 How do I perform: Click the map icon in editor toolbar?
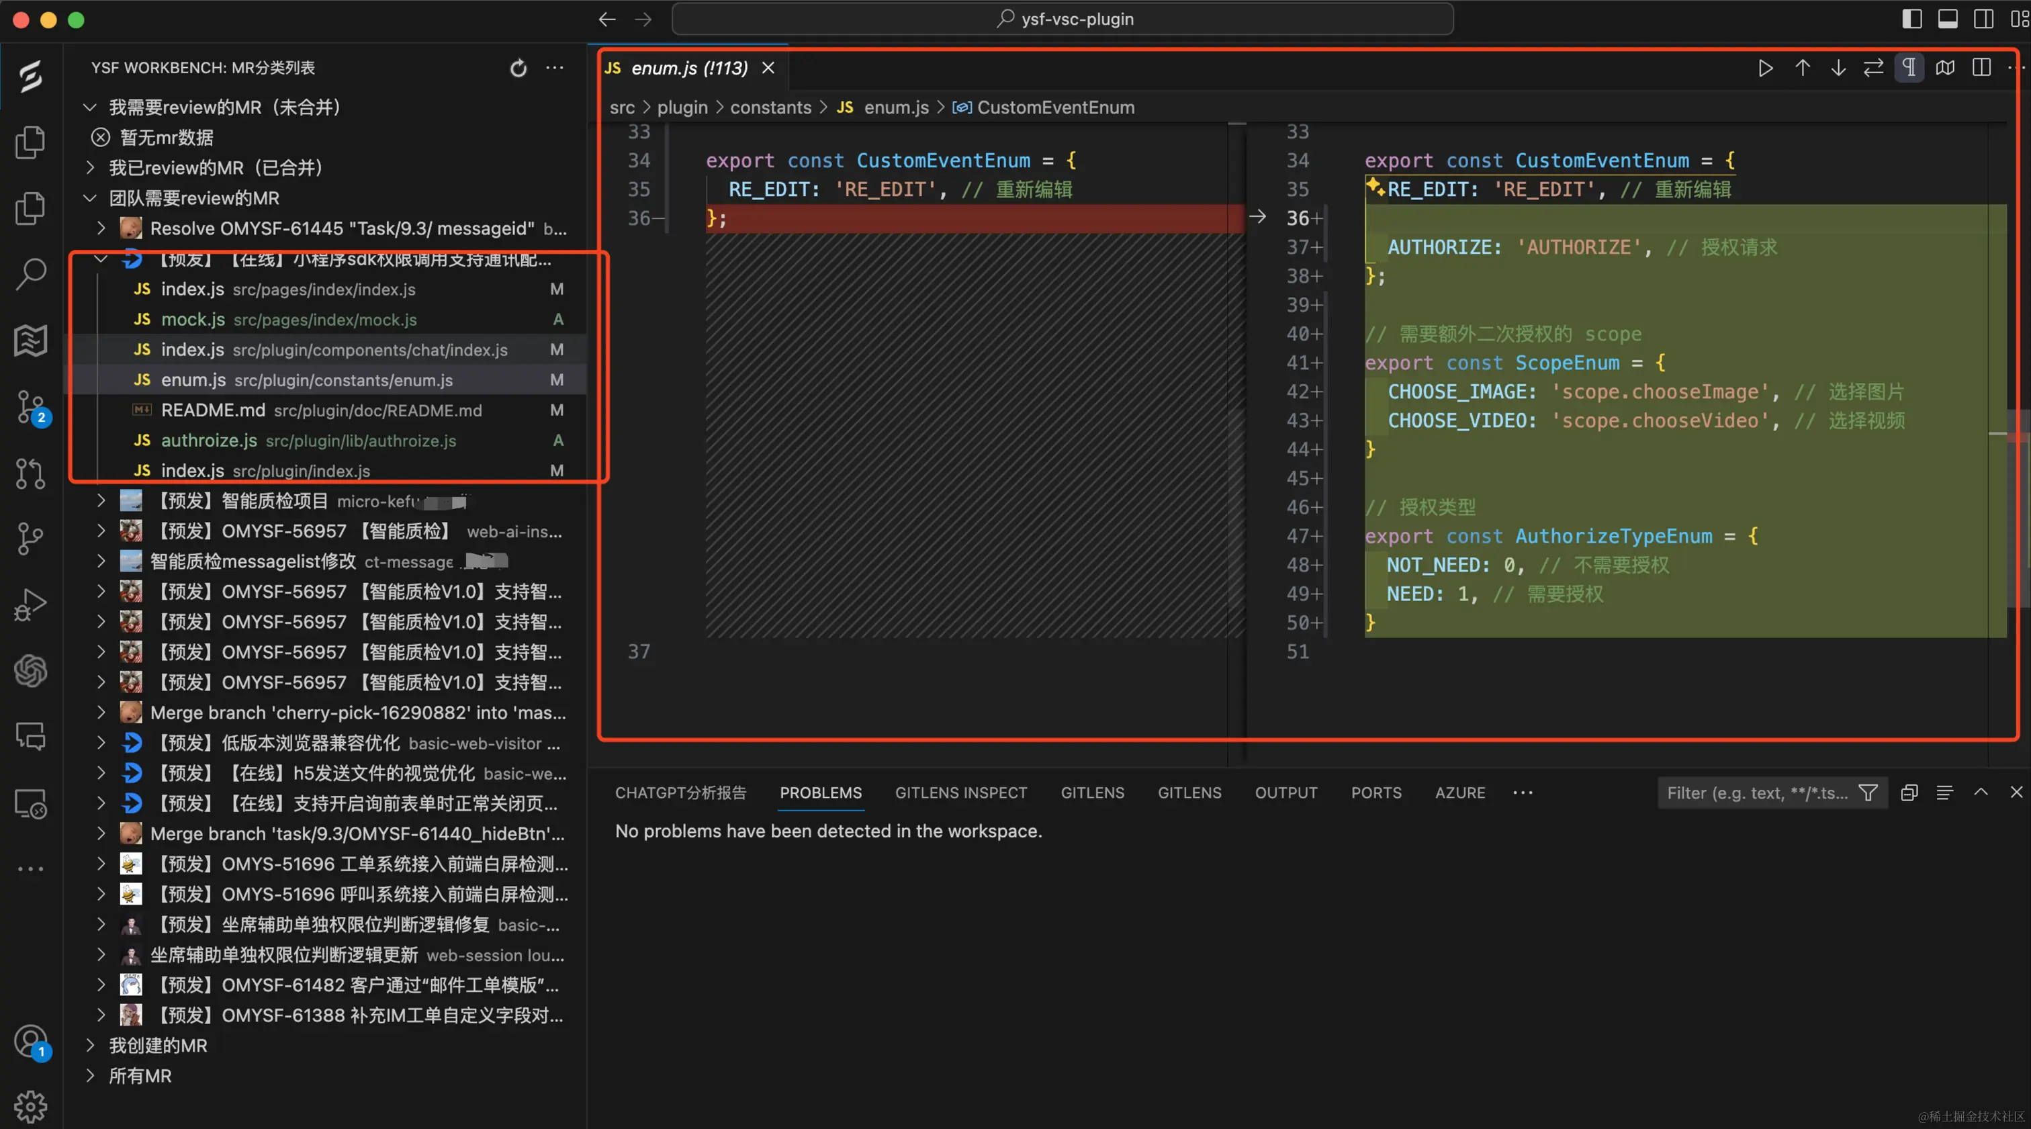[1945, 68]
